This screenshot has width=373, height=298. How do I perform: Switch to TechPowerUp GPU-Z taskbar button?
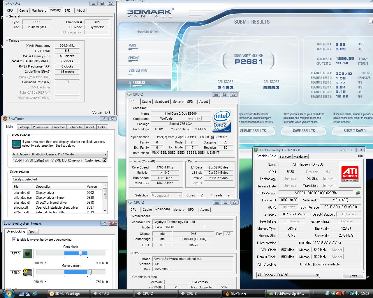[x=288, y=294]
